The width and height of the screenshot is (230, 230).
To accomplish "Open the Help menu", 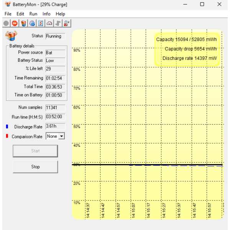I will tap(60, 14).
